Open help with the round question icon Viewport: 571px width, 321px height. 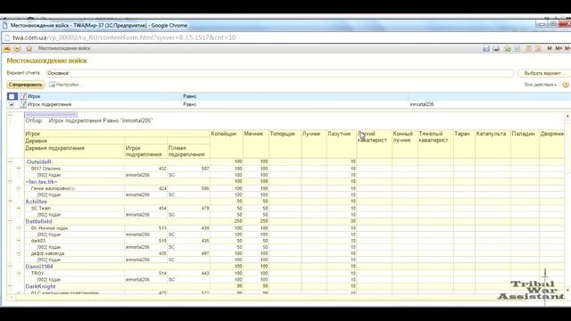566,85
